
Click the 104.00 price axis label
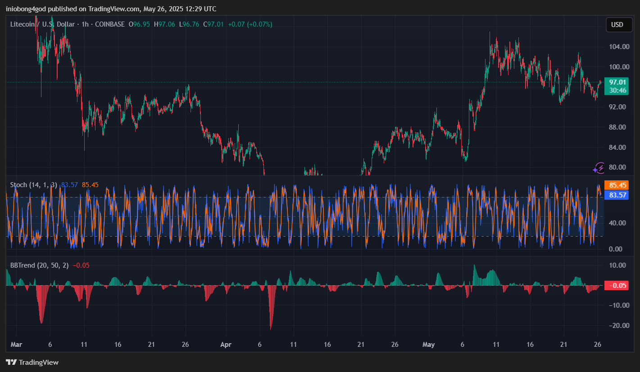(619, 47)
